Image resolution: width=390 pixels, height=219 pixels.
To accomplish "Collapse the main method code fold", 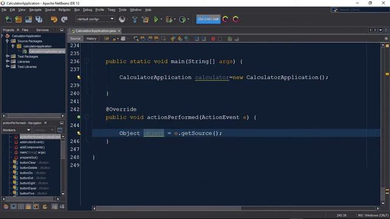I will (87, 61).
